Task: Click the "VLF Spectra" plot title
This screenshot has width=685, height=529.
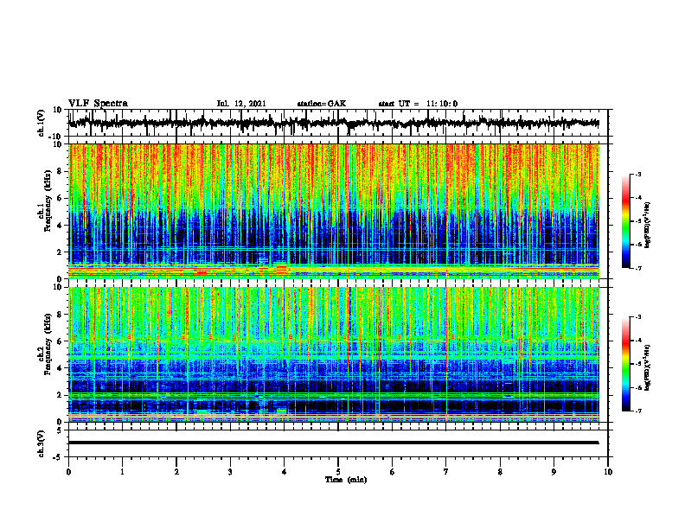Action: tap(98, 104)
